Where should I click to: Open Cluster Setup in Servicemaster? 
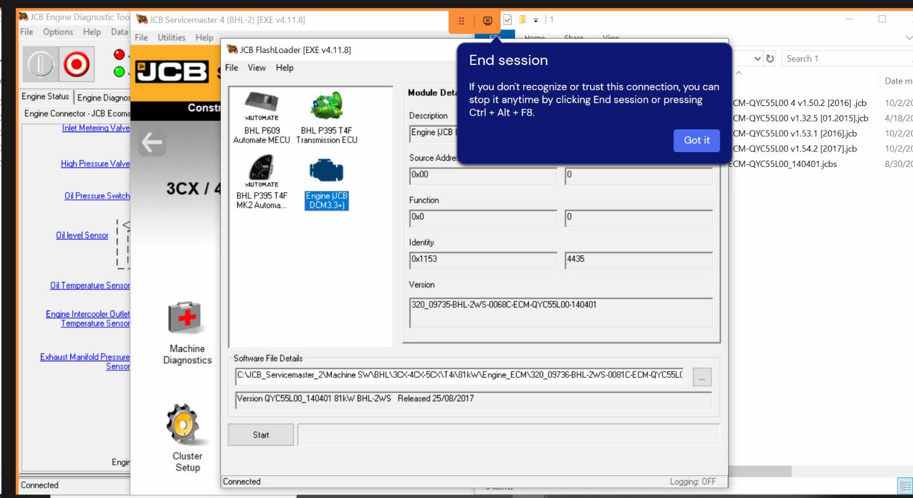tap(187, 438)
